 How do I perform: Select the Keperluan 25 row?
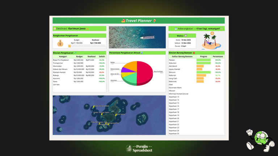(x=174, y=134)
